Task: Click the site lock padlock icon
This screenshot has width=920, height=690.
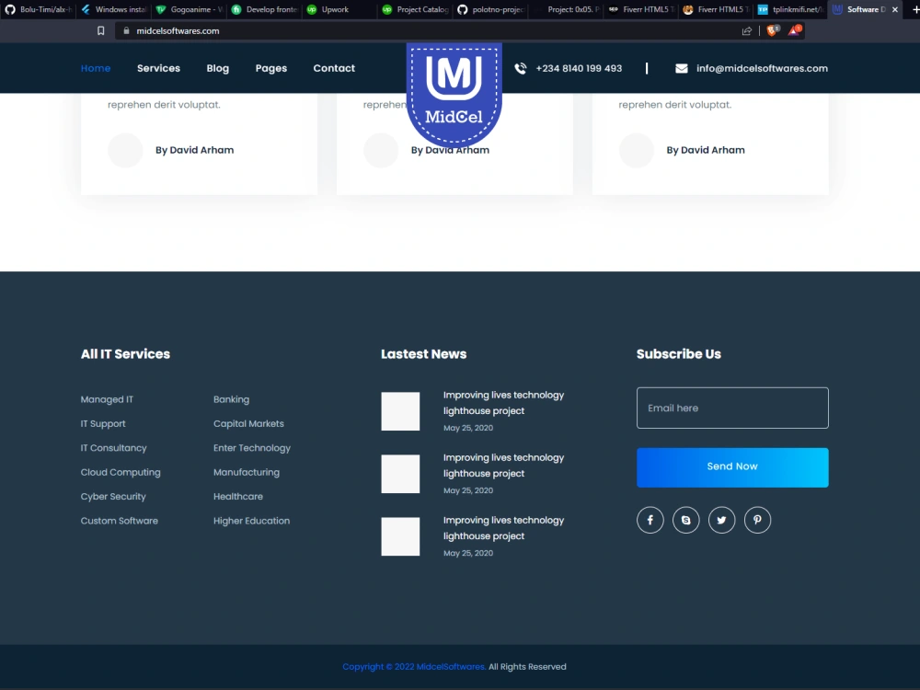Action: [x=126, y=30]
